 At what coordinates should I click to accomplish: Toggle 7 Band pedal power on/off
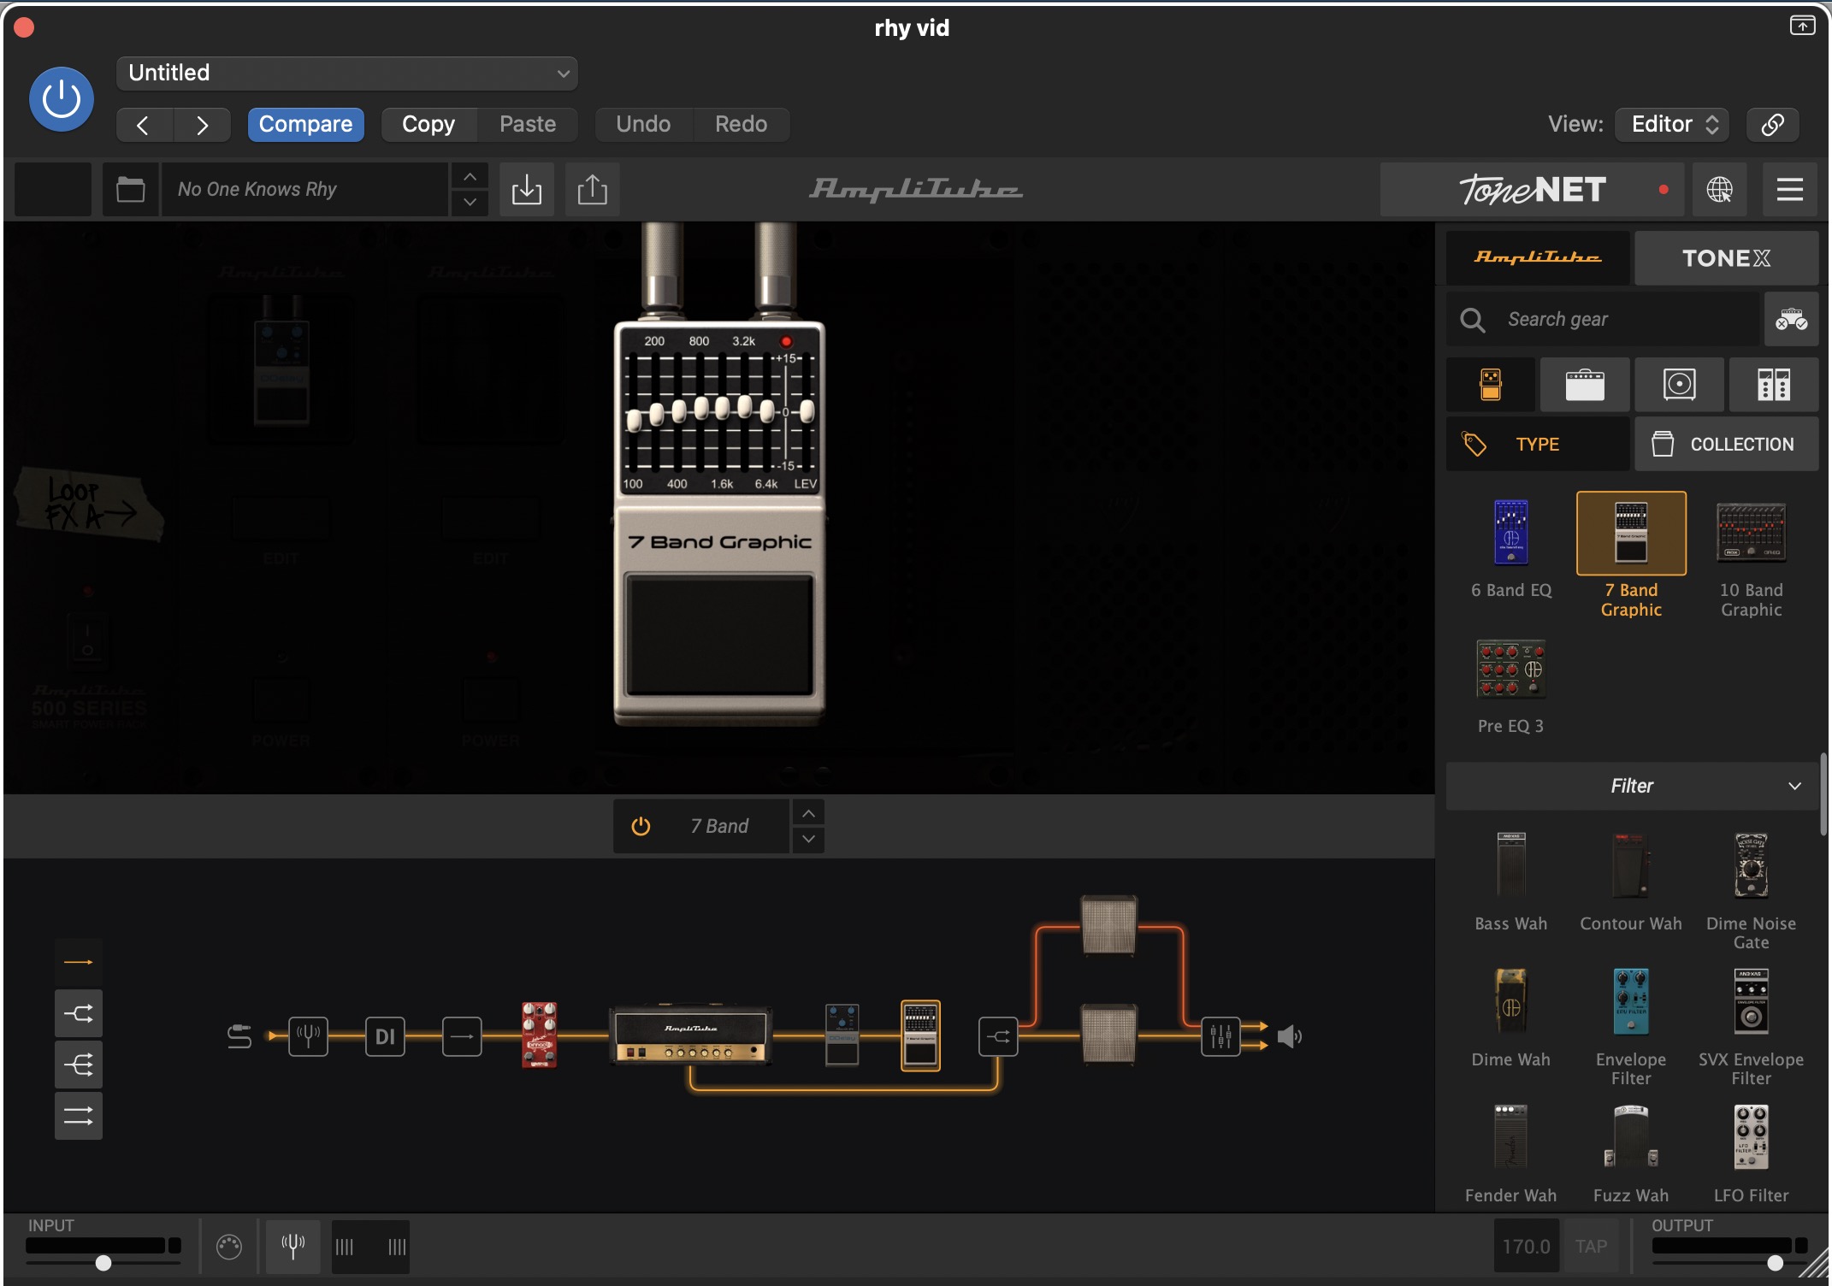[x=641, y=826]
